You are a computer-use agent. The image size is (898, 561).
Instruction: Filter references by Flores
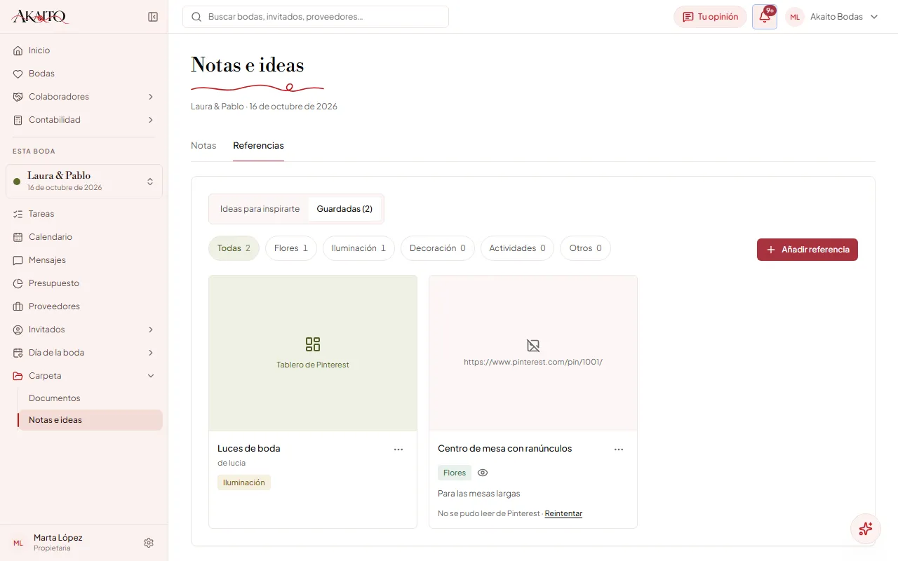(291, 248)
